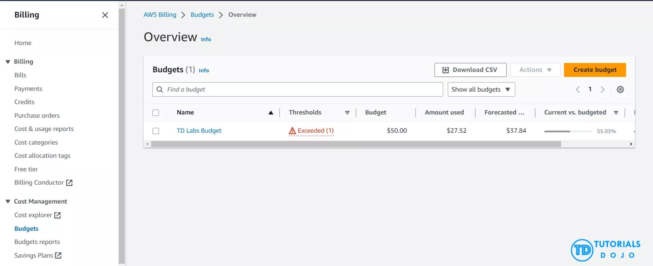Click the Cost explorer external link icon
The height and width of the screenshot is (266, 653).
[x=57, y=215]
